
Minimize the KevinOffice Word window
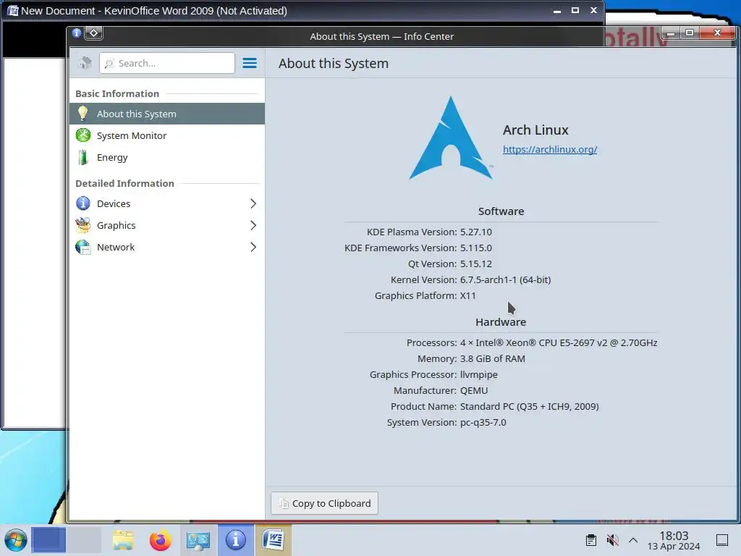pyautogui.click(x=557, y=10)
